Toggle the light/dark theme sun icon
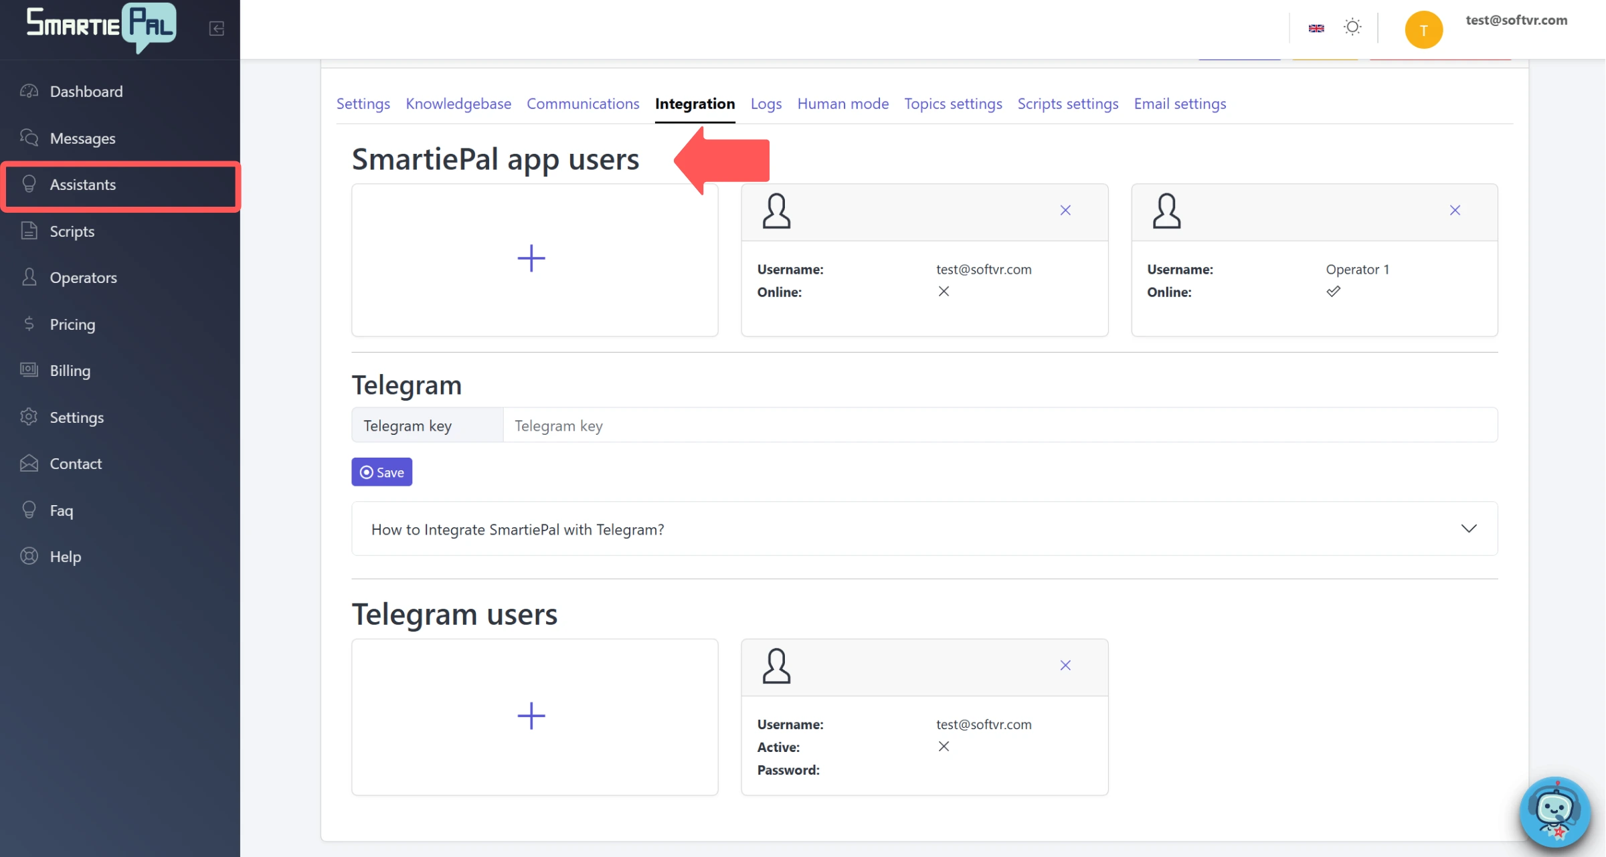This screenshot has height=857, width=1606. [x=1352, y=27]
